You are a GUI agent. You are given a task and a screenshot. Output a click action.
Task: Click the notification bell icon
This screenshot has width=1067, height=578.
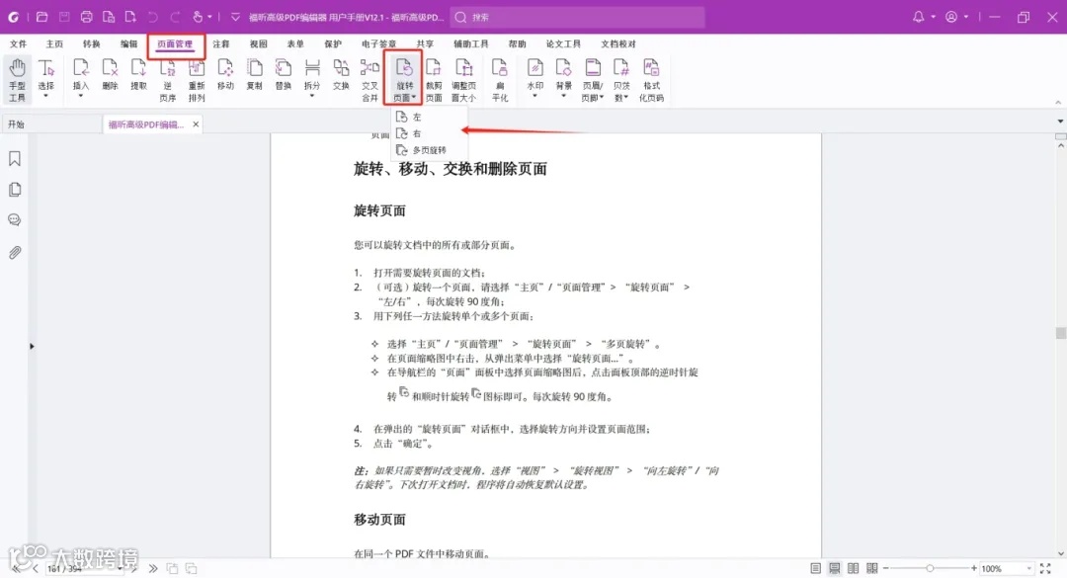918,17
